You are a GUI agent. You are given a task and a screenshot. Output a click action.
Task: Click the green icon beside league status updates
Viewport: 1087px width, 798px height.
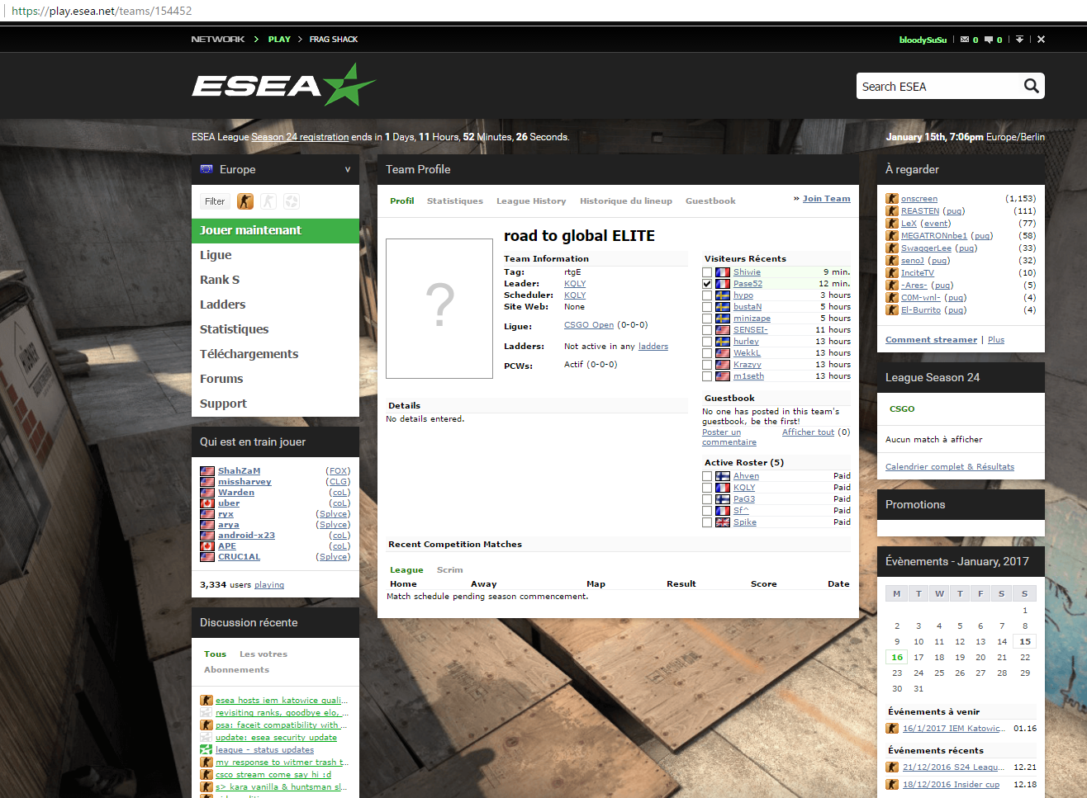point(206,749)
